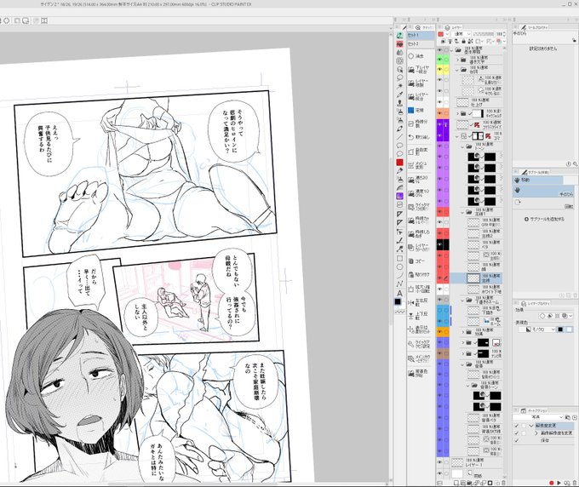The height and width of the screenshot is (487, 579).
Task: Click black swatch in Layer Property panel
Action: pyautogui.click(x=560, y=329)
